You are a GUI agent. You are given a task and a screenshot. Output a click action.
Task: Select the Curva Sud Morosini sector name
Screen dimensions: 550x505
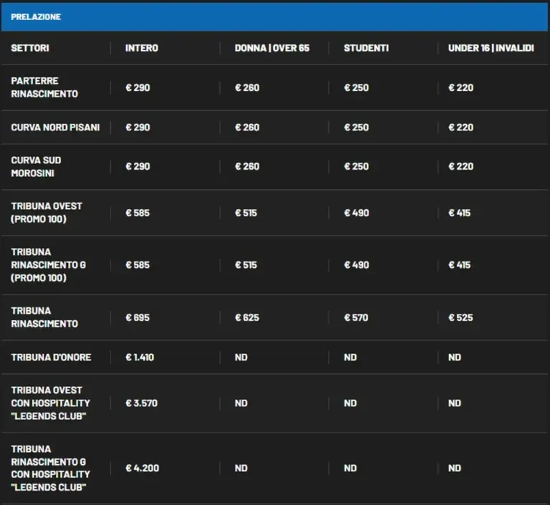(x=36, y=167)
